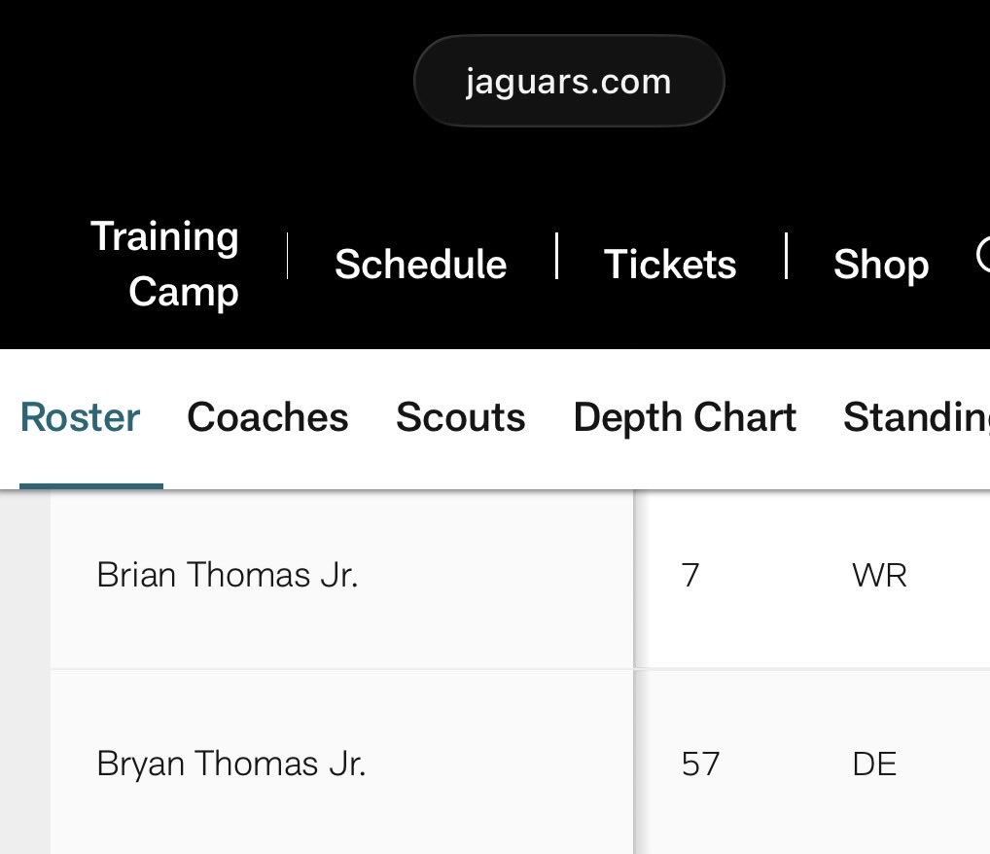Tap the jaguars.com address pill
The height and width of the screenshot is (854, 990).
click(569, 81)
